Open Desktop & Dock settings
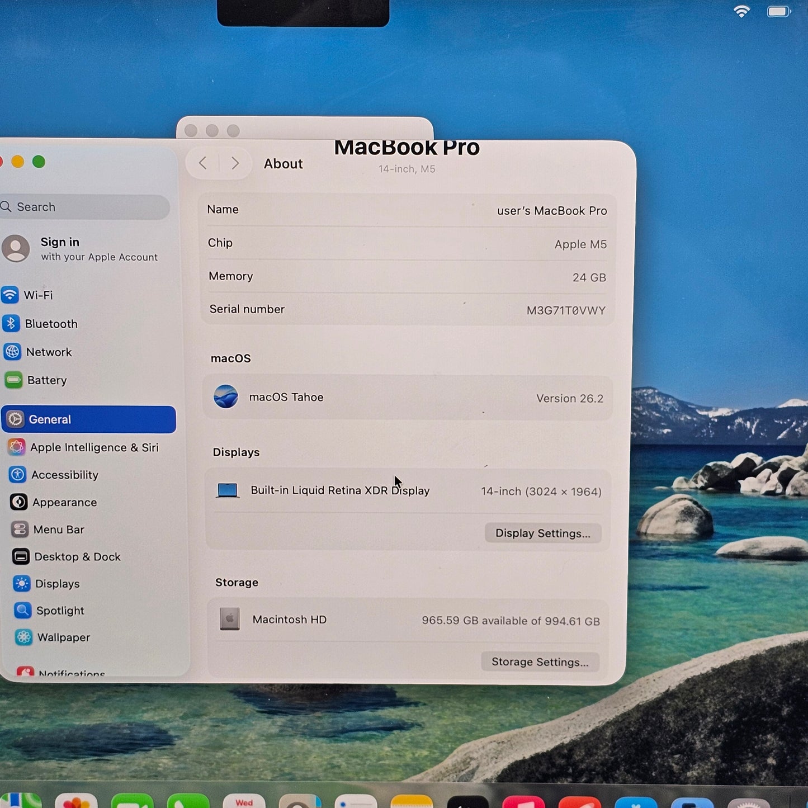 click(x=77, y=557)
